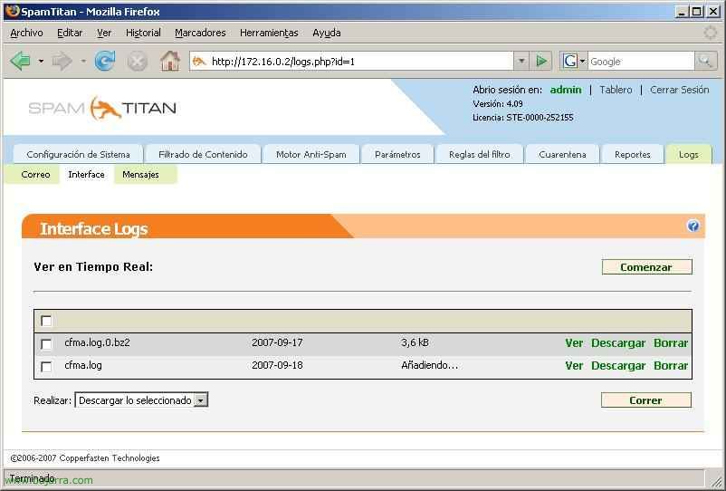Click the Cerrar Sesión link
This screenshot has width=726, height=491.
pyautogui.click(x=679, y=90)
